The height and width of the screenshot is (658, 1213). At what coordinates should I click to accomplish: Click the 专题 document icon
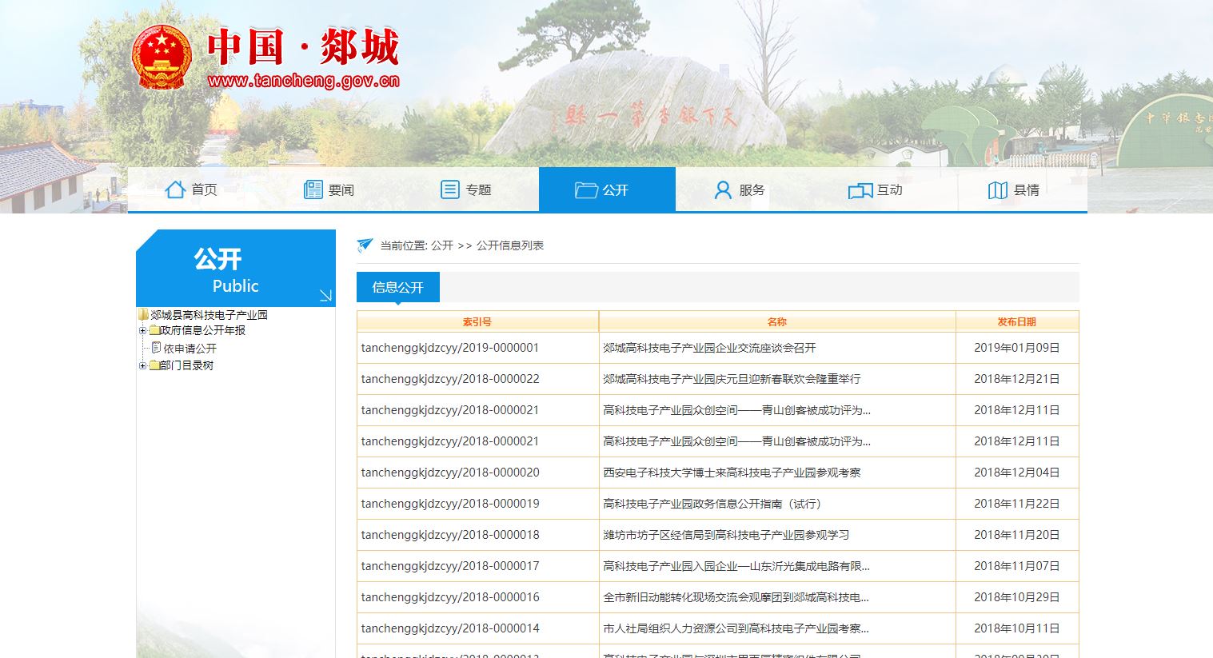tap(450, 189)
